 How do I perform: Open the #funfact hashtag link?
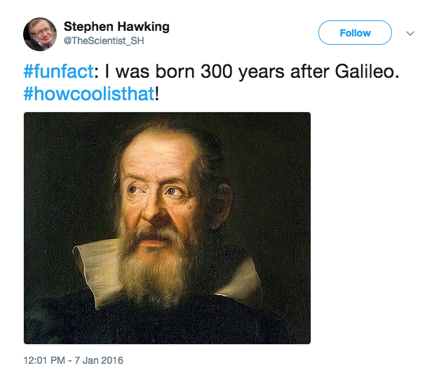tap(58, 71)
